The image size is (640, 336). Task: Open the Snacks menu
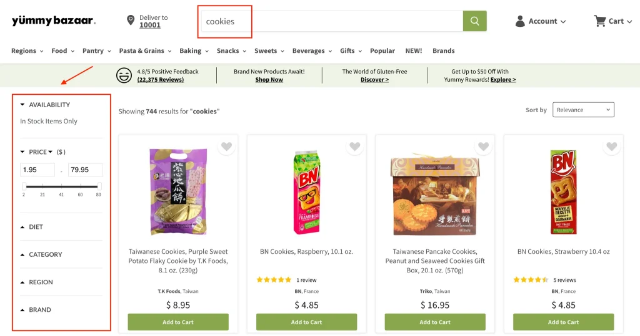click(x=231, y=51)
